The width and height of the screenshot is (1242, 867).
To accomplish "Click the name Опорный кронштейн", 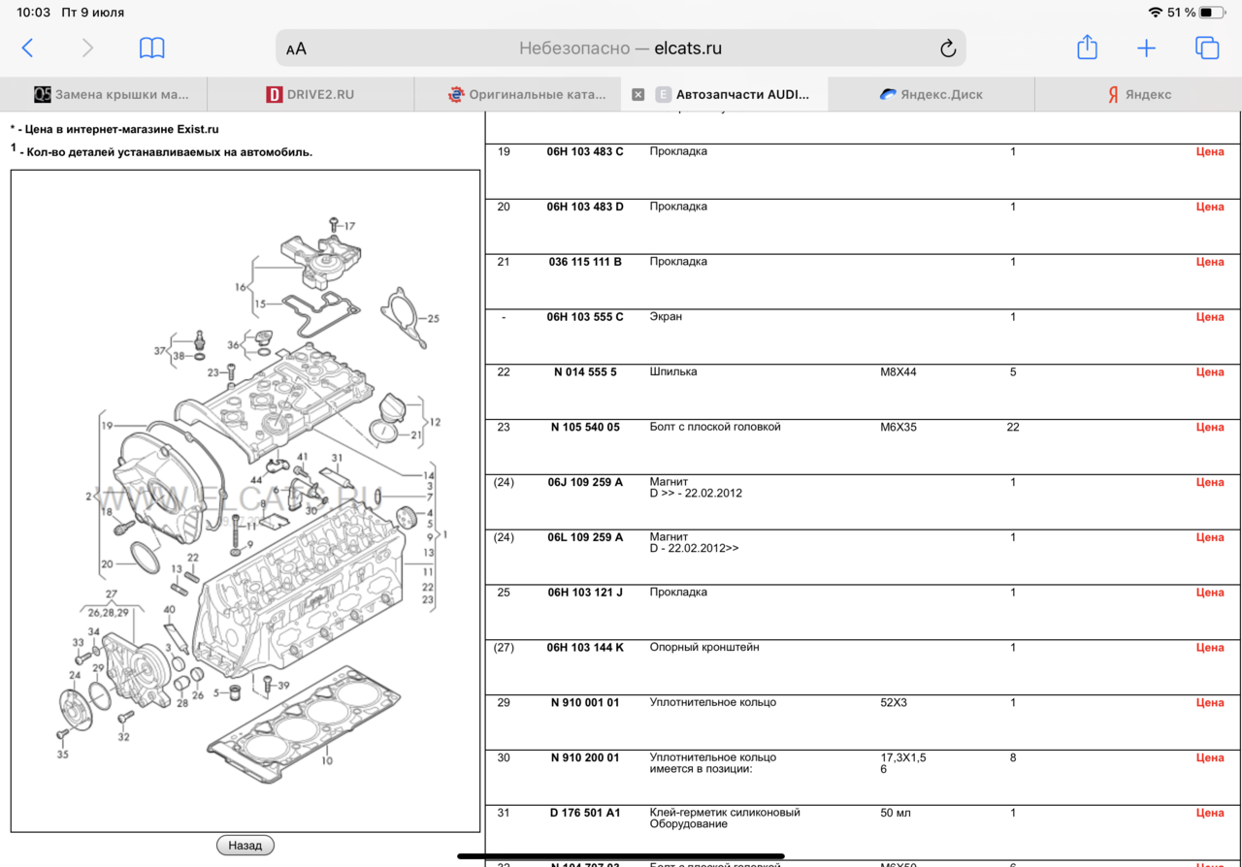I will 704,648.
